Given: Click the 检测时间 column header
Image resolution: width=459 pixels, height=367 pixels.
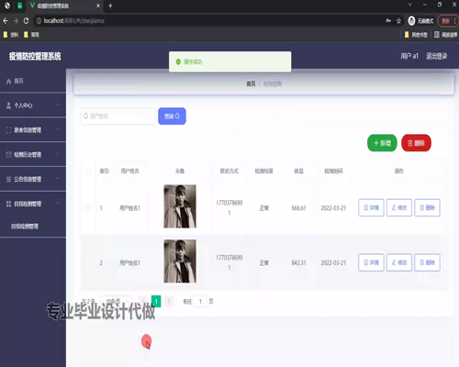Looking at the screenshot, I should [333, 171].
